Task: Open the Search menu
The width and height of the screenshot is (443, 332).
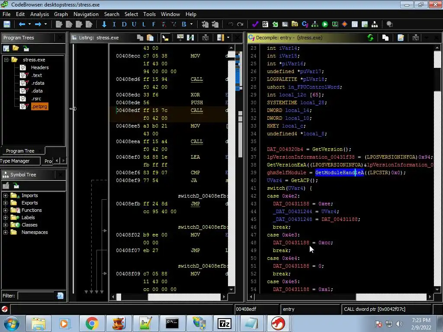Action: click(112, 14)
